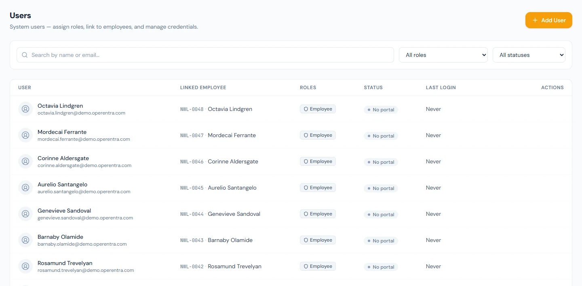Click Corinne Aldersgate's user avatar icon
The width and height of the screenshot is (582, 286).
coord(25,161)
